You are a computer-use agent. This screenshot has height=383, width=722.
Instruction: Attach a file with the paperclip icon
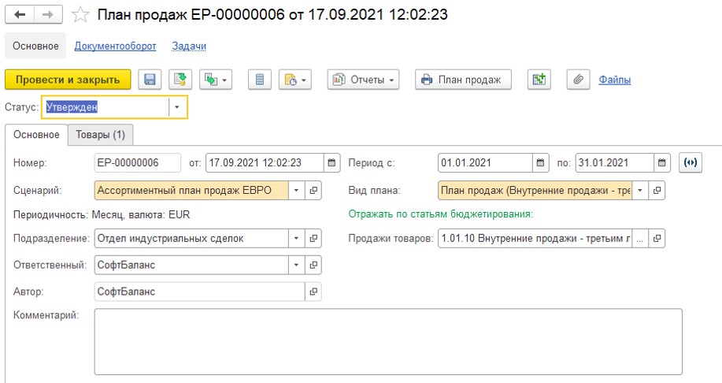click(579, 80)
